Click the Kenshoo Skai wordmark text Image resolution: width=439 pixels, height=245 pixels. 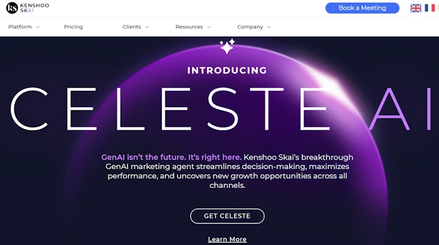tap(34, 8)
